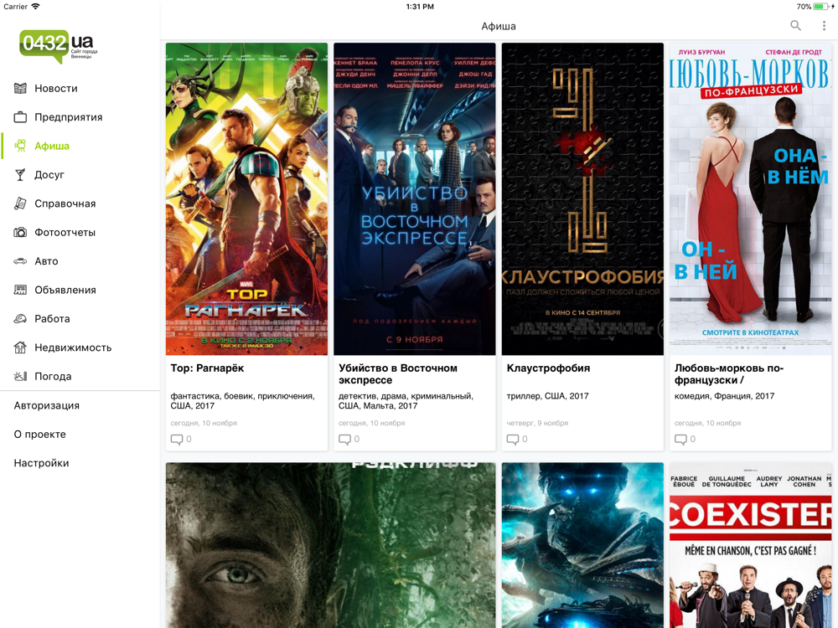Open the Справочная section
The width and height of the screenshot is (838, 628).
pos(80,203)
